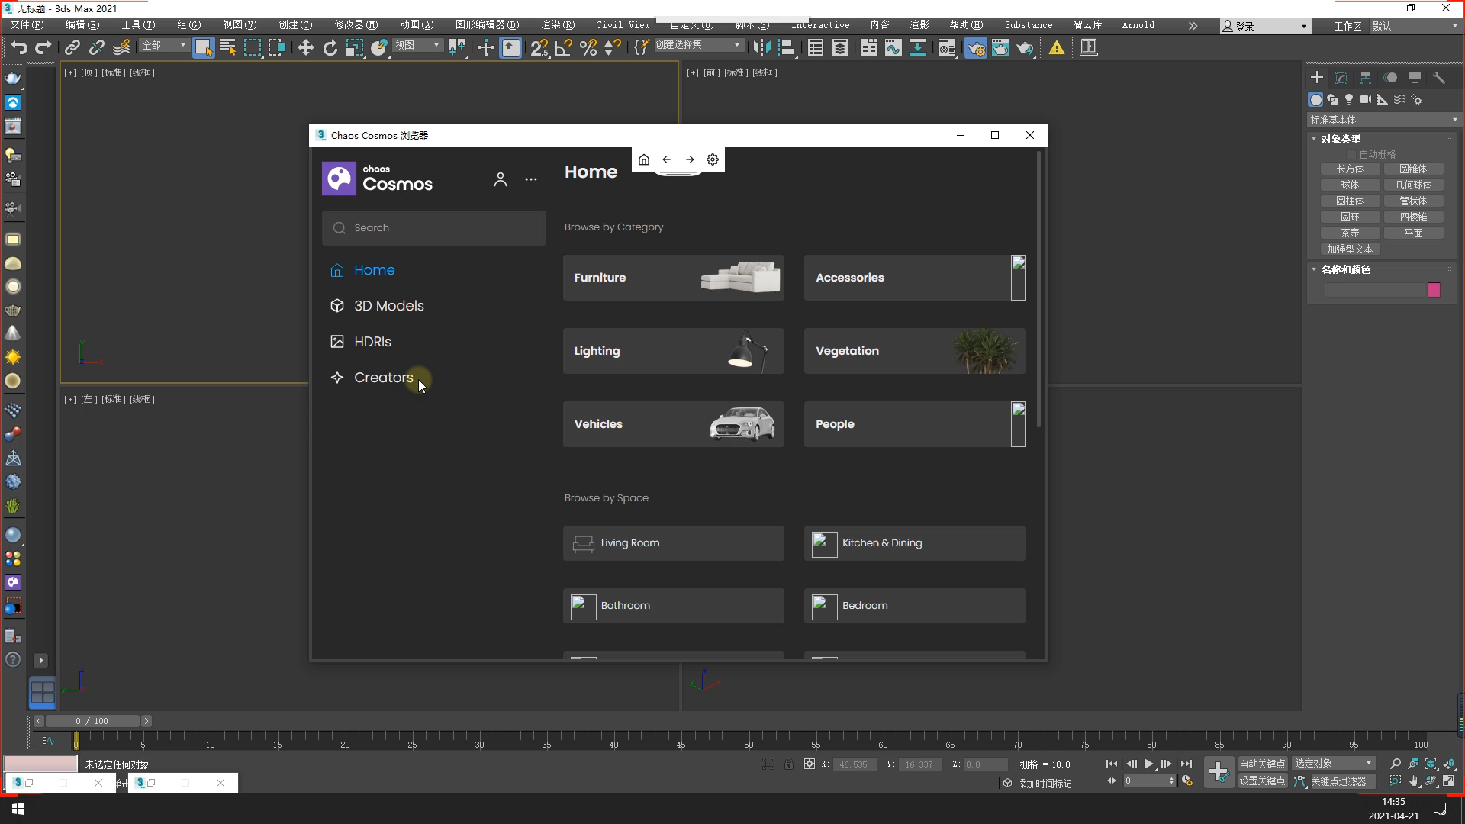
Task: Open 3D Models in Cosmos sidebar
Action: 388,306
